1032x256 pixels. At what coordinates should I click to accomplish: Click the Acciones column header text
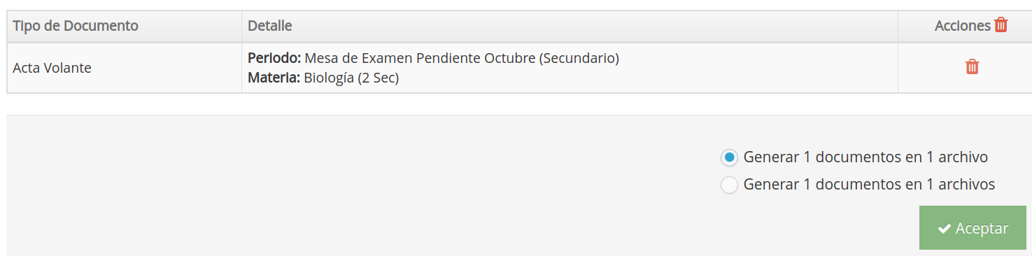(963, 26)
